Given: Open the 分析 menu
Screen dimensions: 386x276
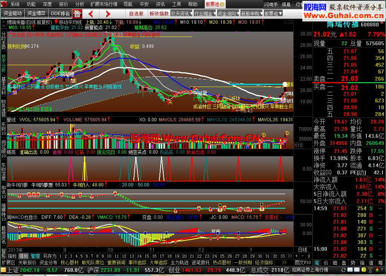Looking at the screenshot, I should [80, 4].
